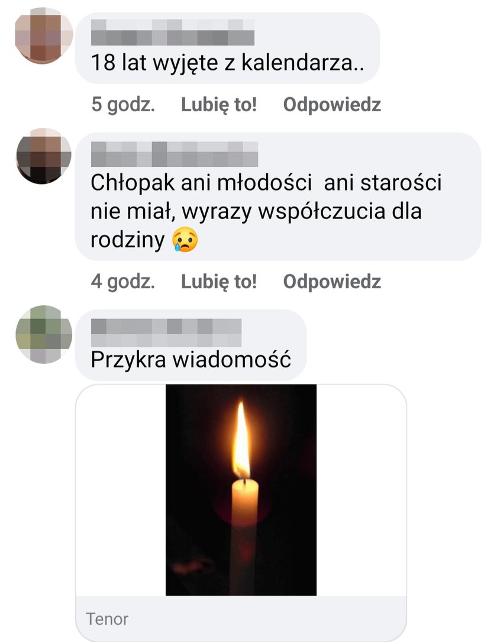Open the blurred name above 'Chłopak ani młodości'

tap(175, 154)
